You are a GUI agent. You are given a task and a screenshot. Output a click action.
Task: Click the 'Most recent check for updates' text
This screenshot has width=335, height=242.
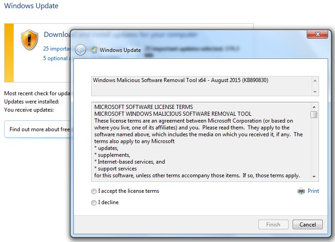coord(37,93)
